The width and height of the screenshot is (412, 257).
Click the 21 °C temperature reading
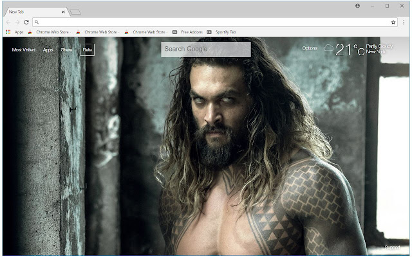[x=350, y=49]
